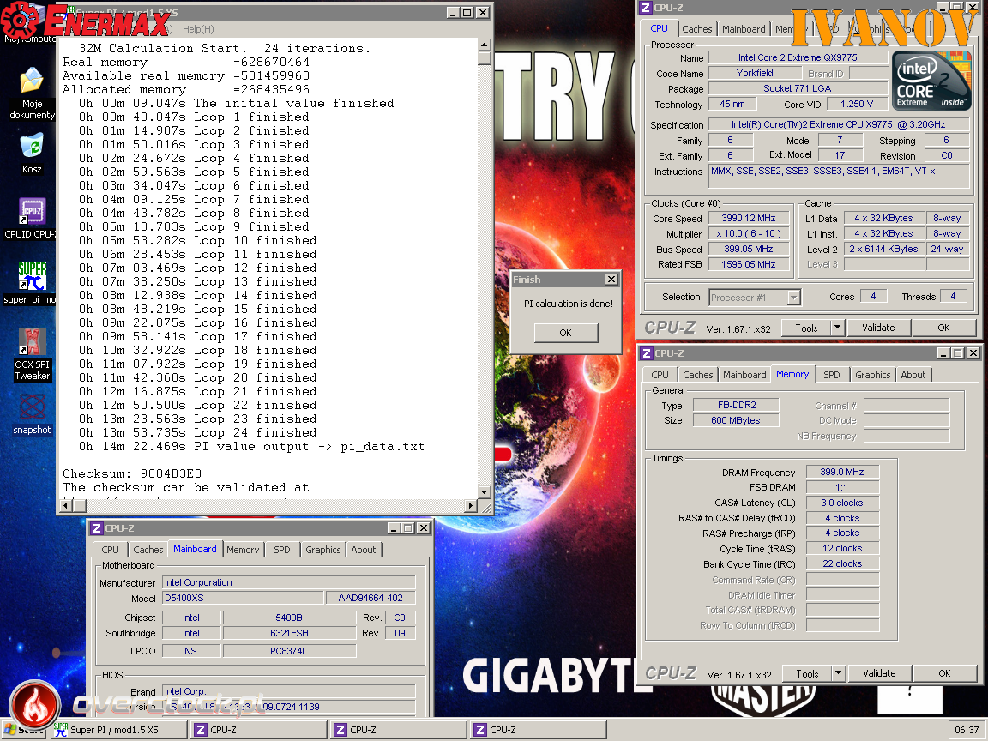Expand the Tools dropdown arrow in the Memory CPU-Z window

point(837,673)
